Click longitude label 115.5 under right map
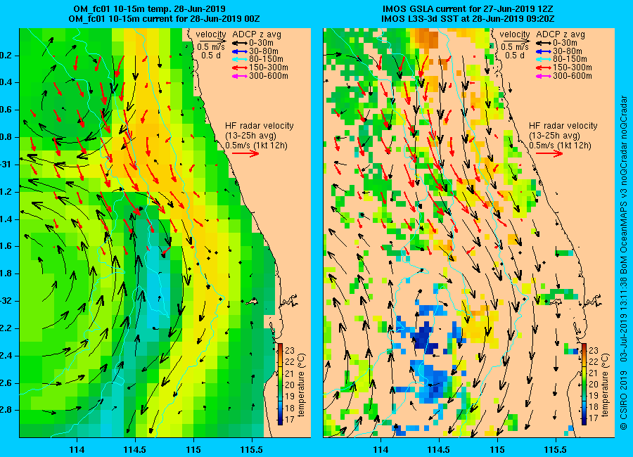This screenshot has height=457, width=633. coord(556,449)
